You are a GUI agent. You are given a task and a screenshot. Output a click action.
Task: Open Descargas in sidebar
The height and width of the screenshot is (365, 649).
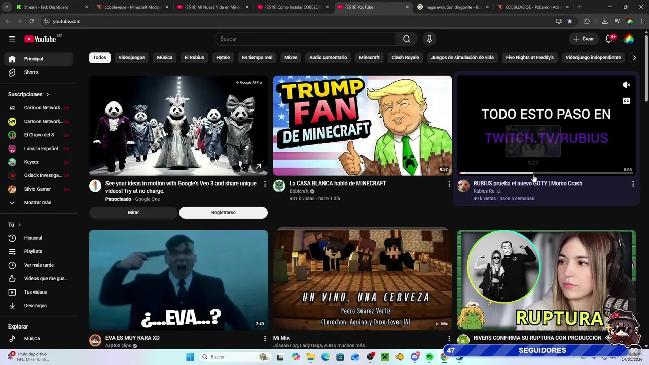[x=39, y=306]
